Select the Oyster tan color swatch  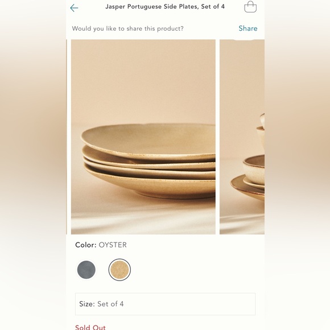[x=119, y=270]
